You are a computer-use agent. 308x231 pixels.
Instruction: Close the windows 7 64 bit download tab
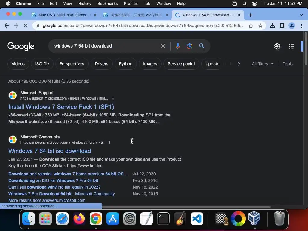tap(239, 15)
